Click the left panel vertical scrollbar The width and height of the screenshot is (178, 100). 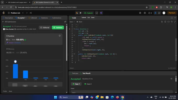[x=67, y=43]
